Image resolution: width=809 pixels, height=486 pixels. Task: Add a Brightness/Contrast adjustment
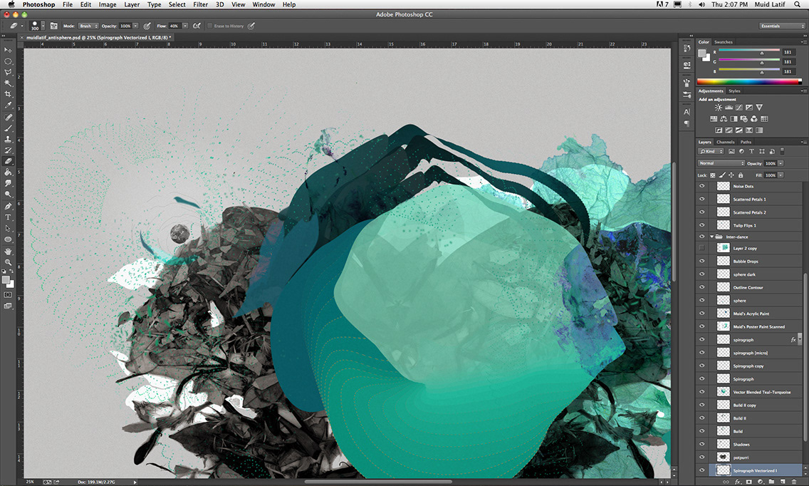pyautogui.click(x=718, y=108)
